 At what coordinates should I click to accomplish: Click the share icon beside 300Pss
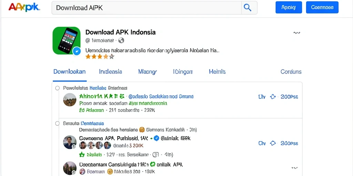(273, 143)
